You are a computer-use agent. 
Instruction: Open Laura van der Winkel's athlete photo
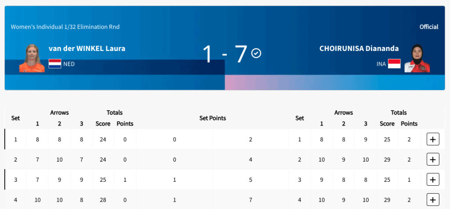32,58
